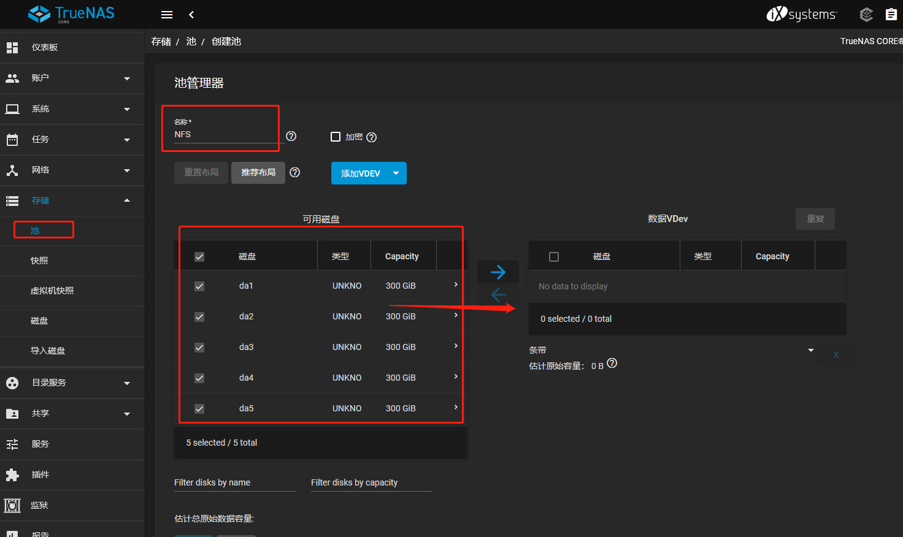The image size is (903, 537).
Task: Click the 任务 calendar icon
Action: [x=12, y=139]
